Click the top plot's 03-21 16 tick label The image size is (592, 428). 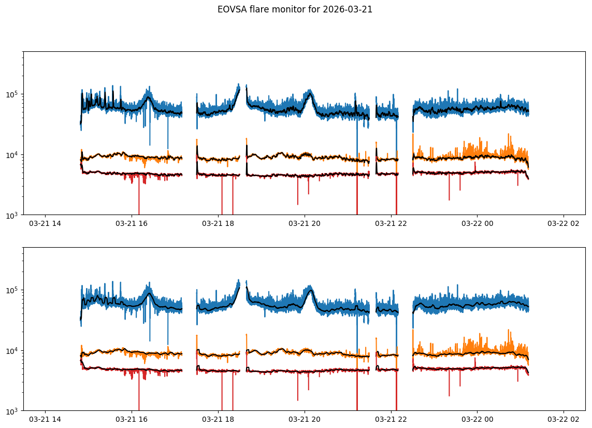pos(132,224)
